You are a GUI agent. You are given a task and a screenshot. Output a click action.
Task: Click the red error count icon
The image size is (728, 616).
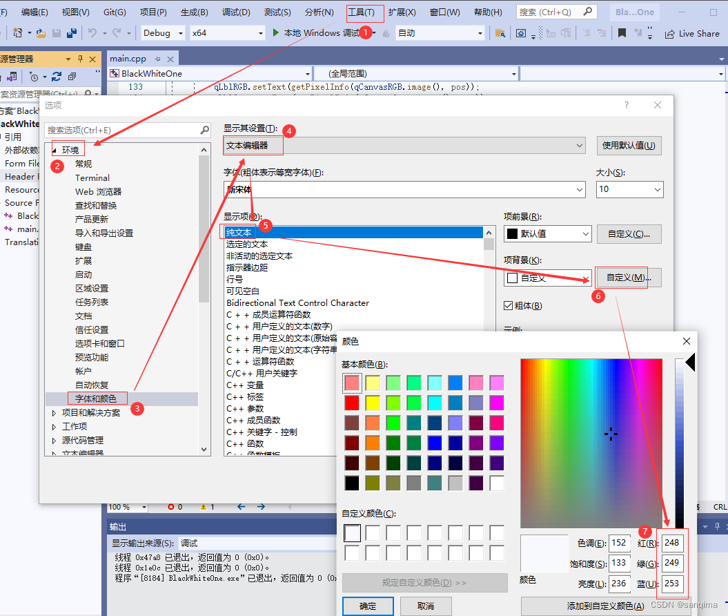[x=171, y=507]
